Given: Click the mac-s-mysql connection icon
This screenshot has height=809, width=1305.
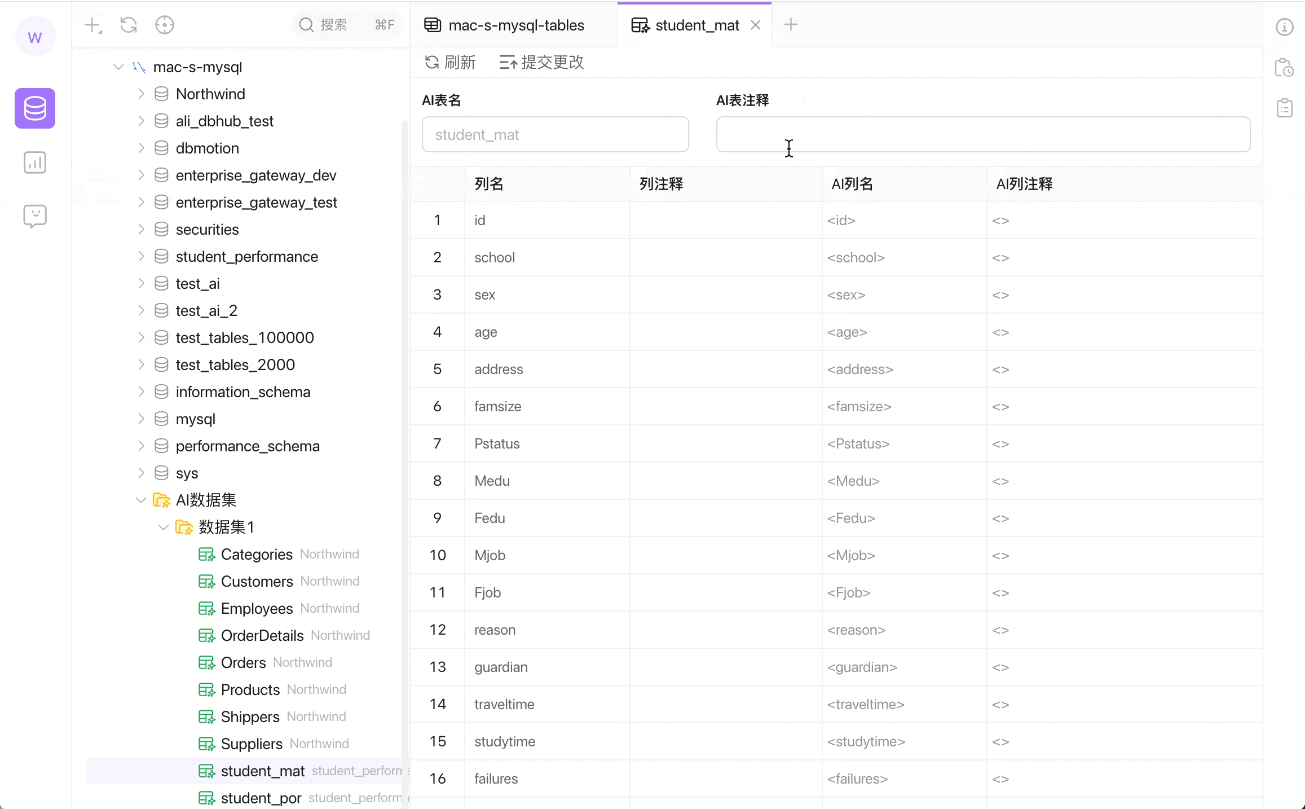Looking at the screenshot, I should 139,67.
